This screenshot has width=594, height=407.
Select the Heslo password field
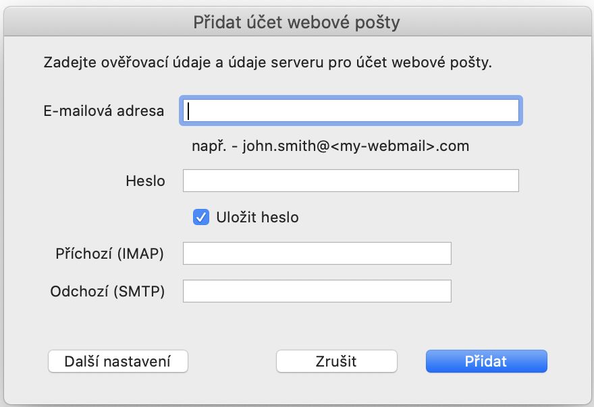[350, 181]
